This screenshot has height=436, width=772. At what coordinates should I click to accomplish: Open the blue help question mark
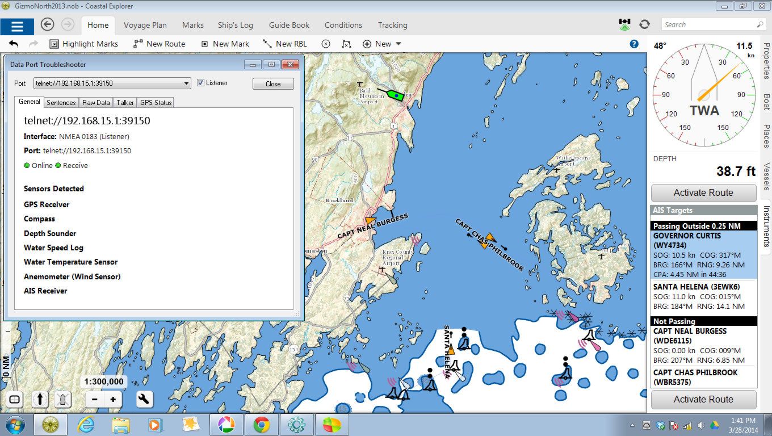click(x=634, y=44)
